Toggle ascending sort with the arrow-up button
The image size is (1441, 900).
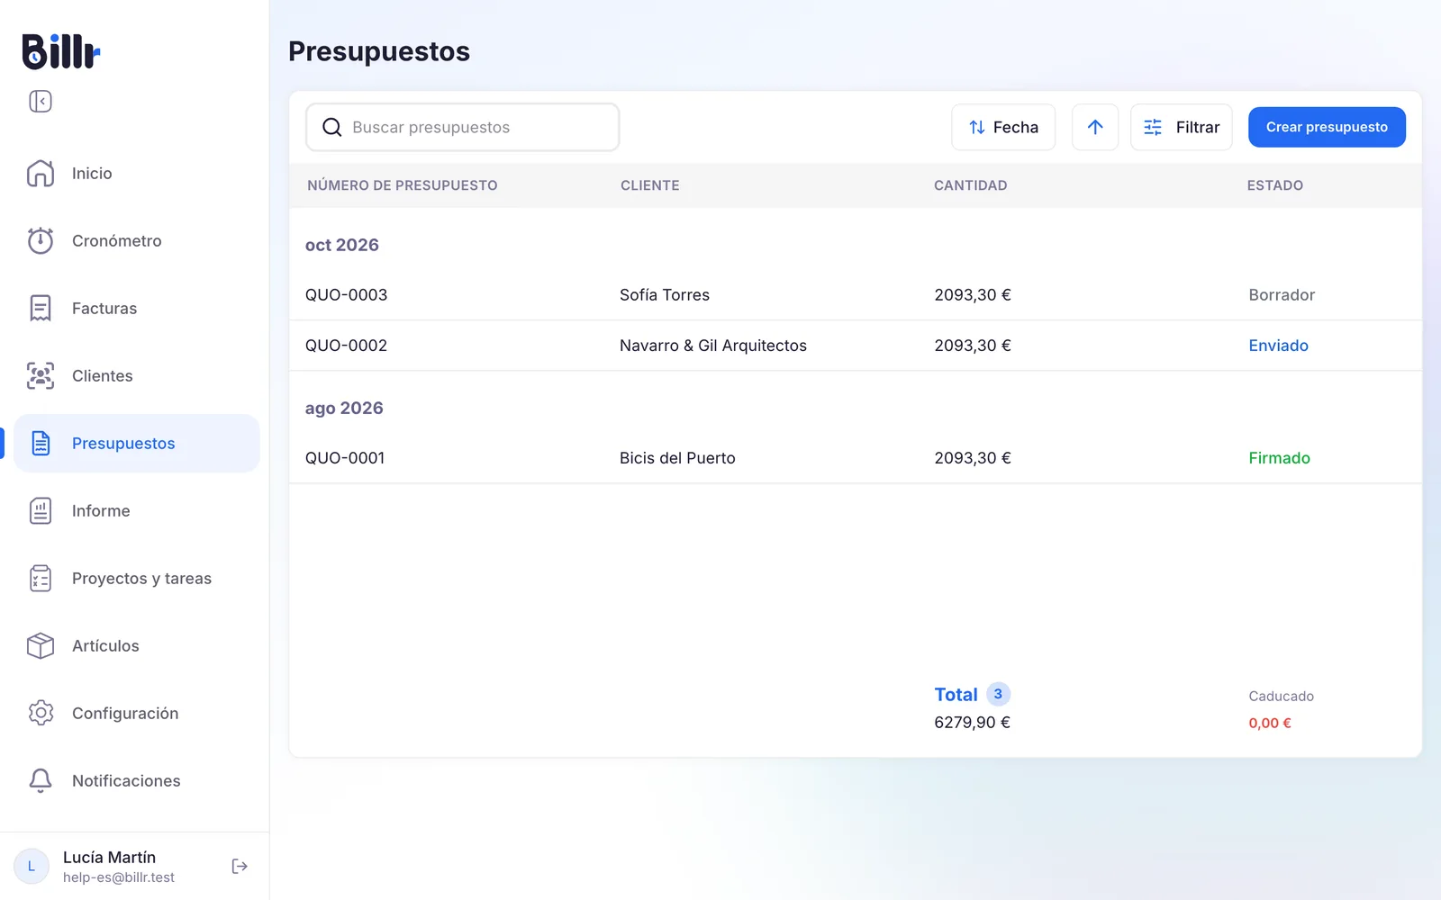click(x=1095, y=127)
